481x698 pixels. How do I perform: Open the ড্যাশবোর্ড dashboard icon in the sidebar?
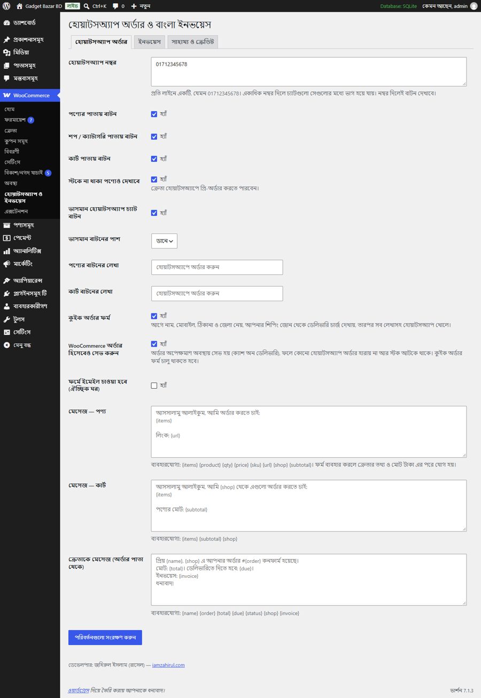(x=6, y=23)
